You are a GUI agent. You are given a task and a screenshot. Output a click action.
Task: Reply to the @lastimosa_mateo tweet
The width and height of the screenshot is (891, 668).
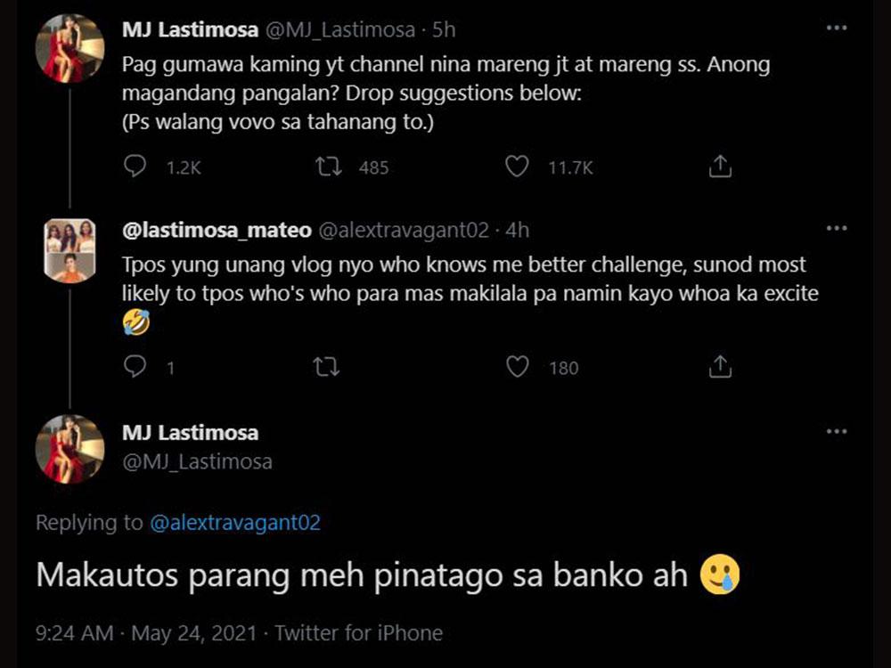pos(135,367)
